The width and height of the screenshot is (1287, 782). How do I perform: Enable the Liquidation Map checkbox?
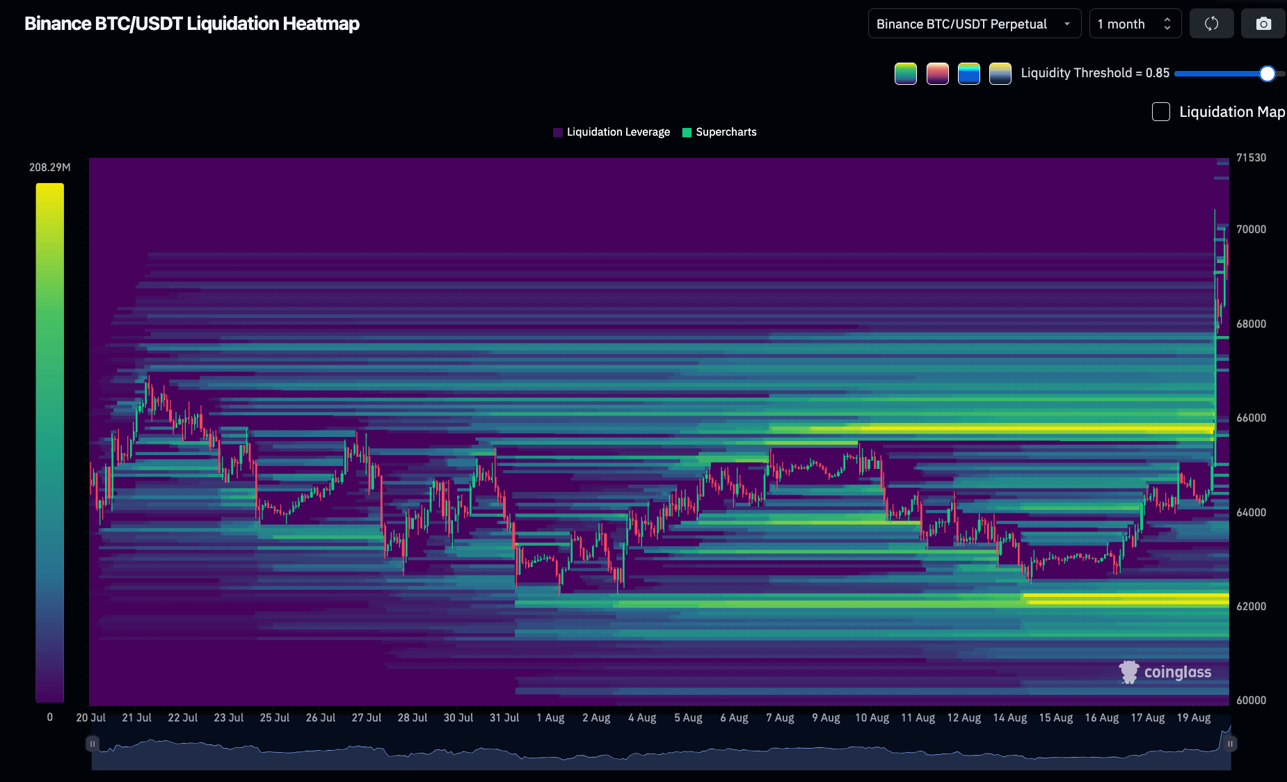point(1161,112)
